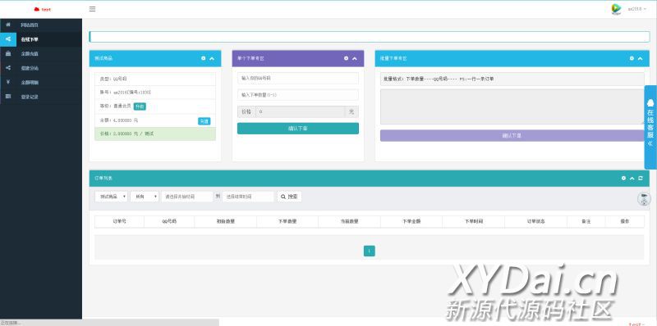Refresh the order list panel
The width and height of the screenshot is (657, 326).
click(641, 178)
